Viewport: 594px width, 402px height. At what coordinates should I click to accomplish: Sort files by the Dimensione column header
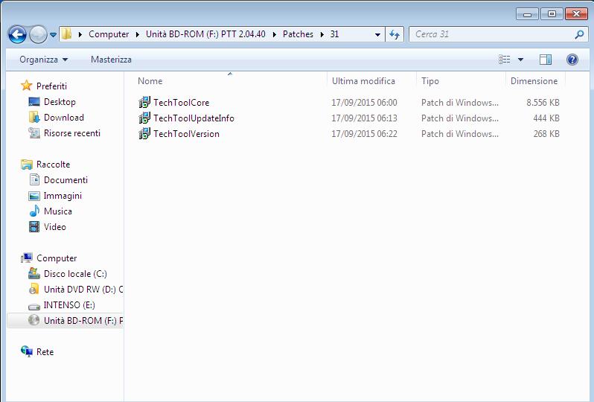[535, 80]
